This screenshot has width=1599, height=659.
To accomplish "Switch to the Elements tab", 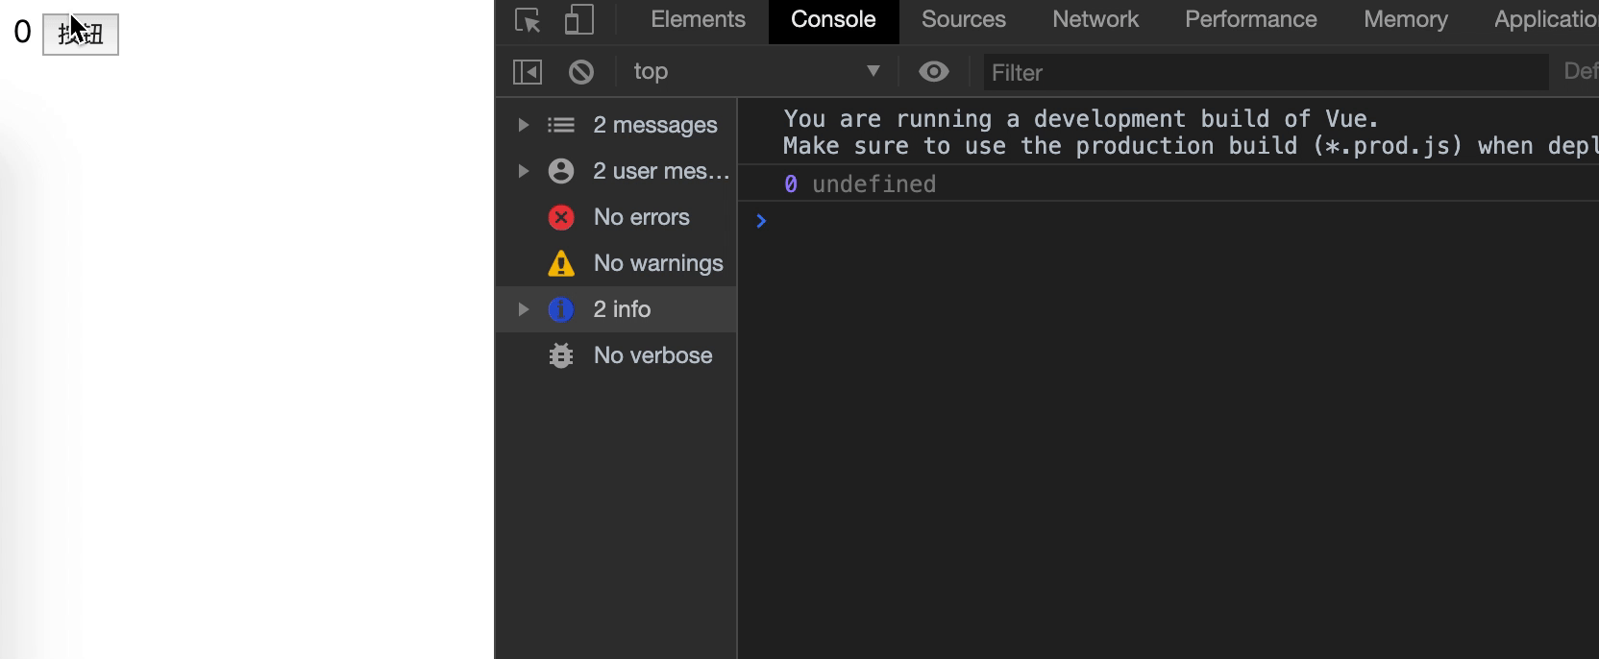I will point(698,20).
